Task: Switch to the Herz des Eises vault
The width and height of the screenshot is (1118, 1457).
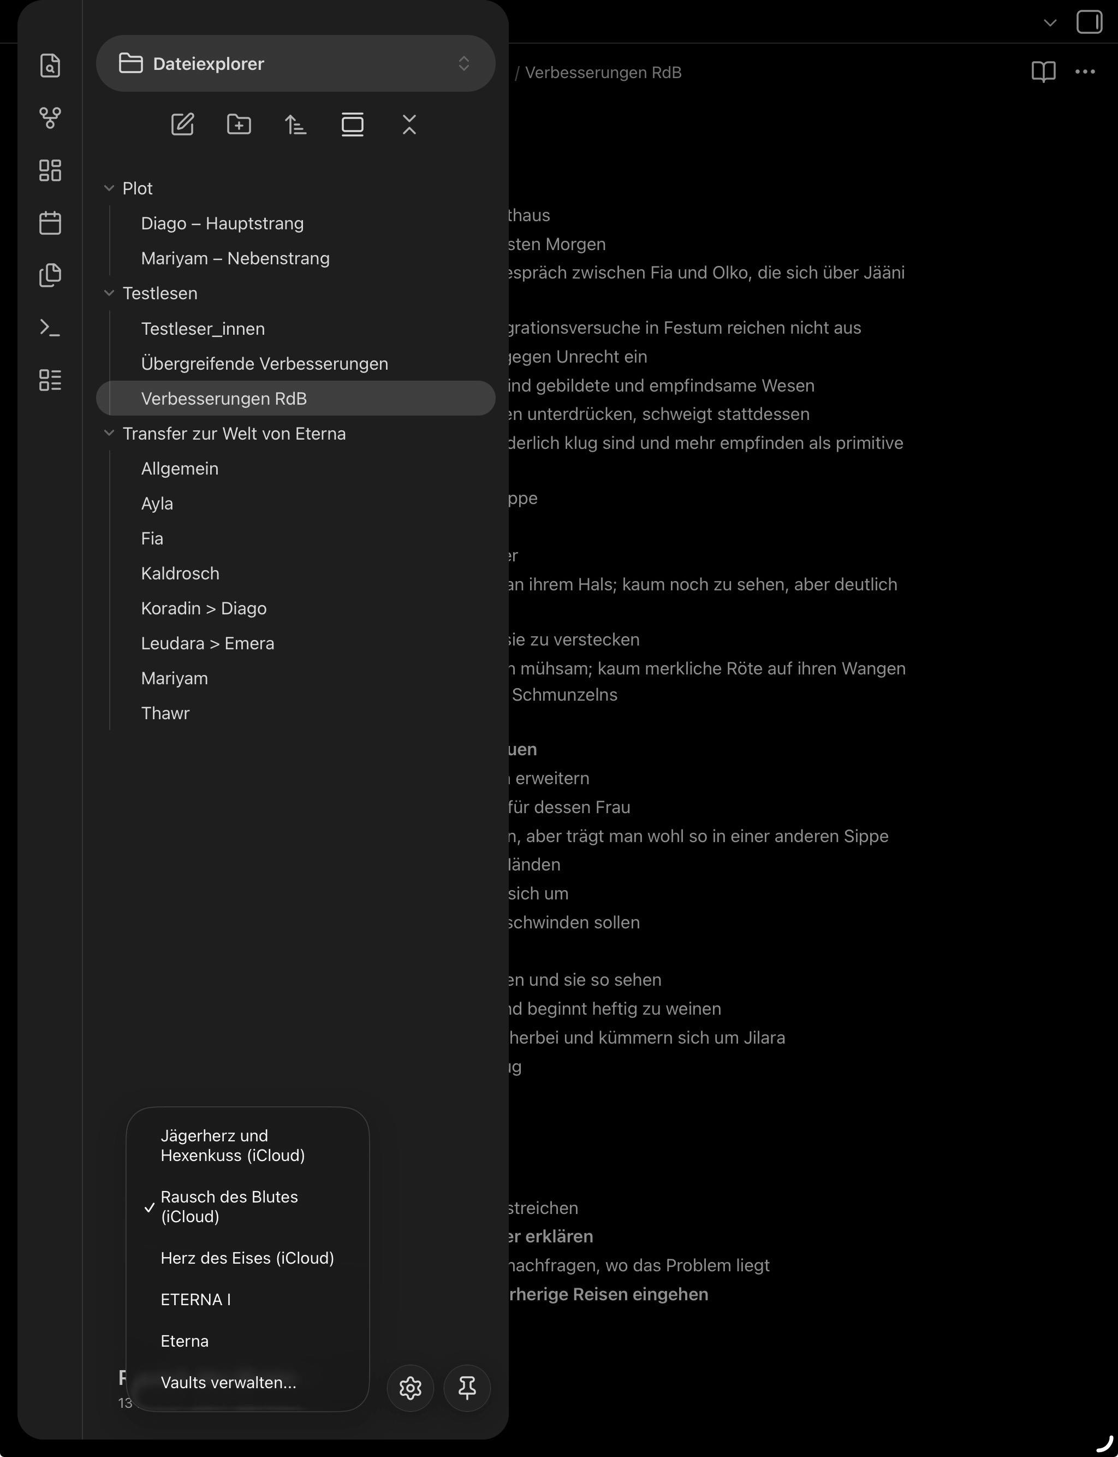Action: (x=247, y=1258)
